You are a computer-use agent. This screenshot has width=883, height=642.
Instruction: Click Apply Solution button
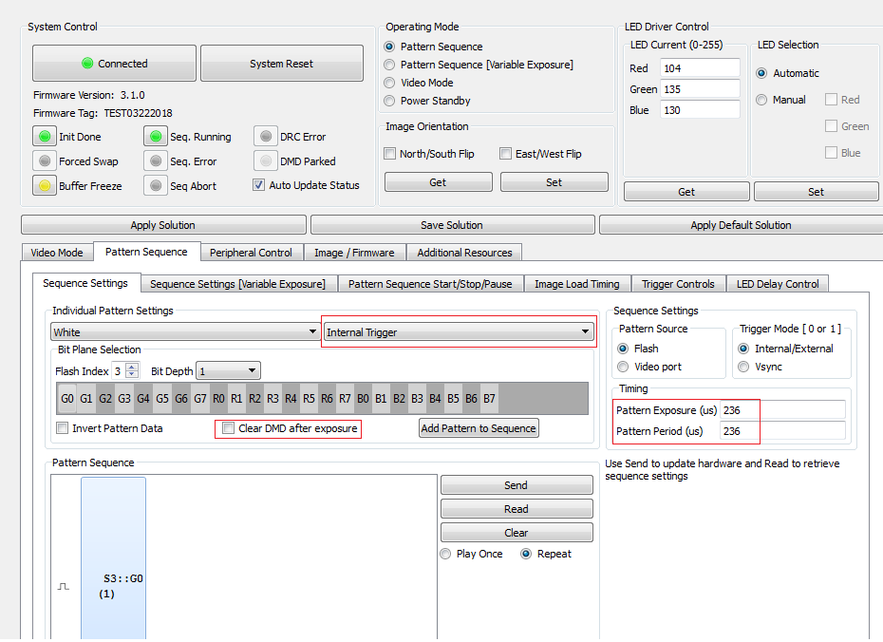pyautogui.click(x=163, y=225)
